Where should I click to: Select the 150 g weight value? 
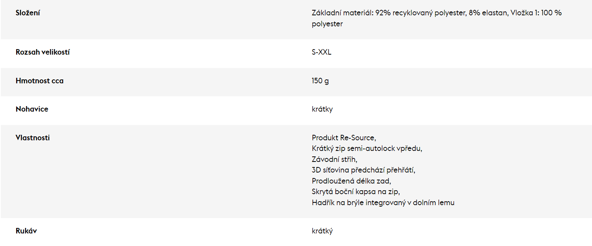pos(320,81)
